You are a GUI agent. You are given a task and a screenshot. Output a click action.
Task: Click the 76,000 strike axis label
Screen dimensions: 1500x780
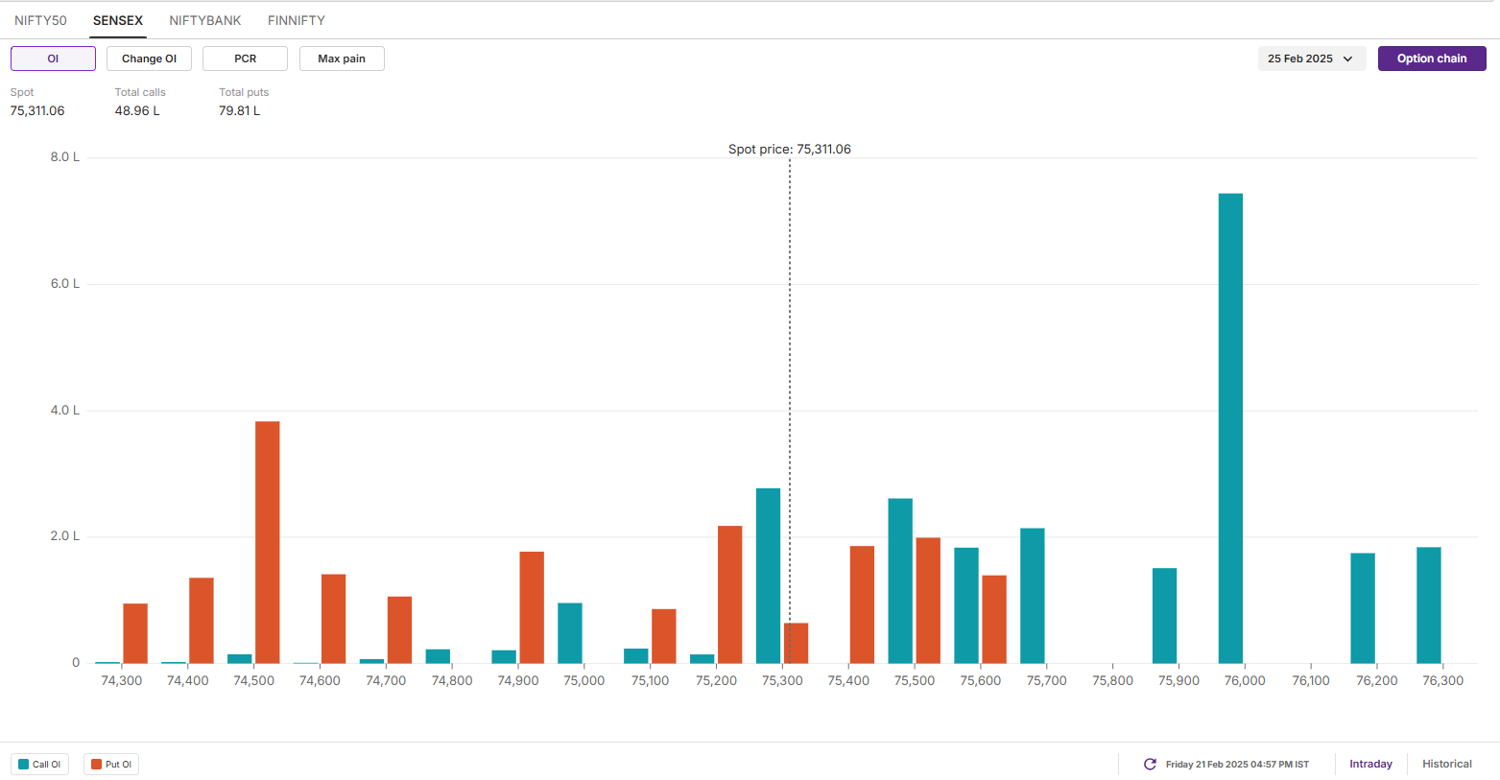click(x=1245, y=680)
